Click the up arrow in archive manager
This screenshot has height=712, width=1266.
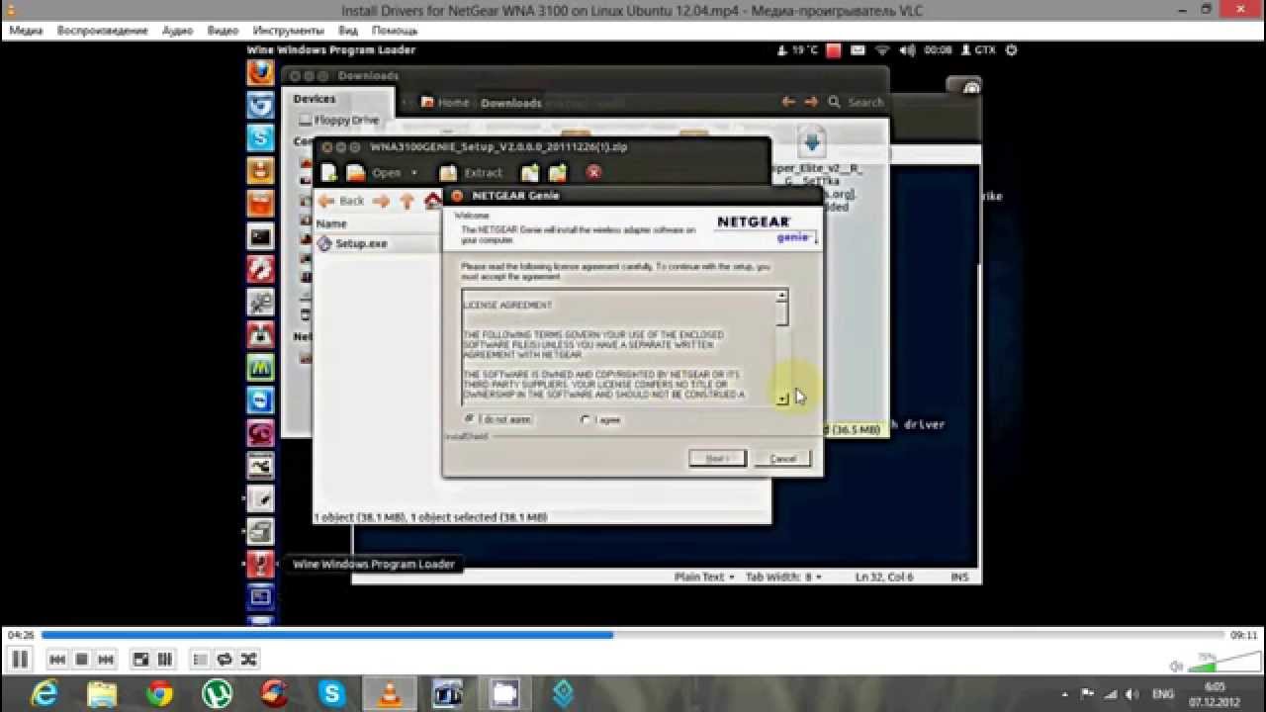point(407,201)
